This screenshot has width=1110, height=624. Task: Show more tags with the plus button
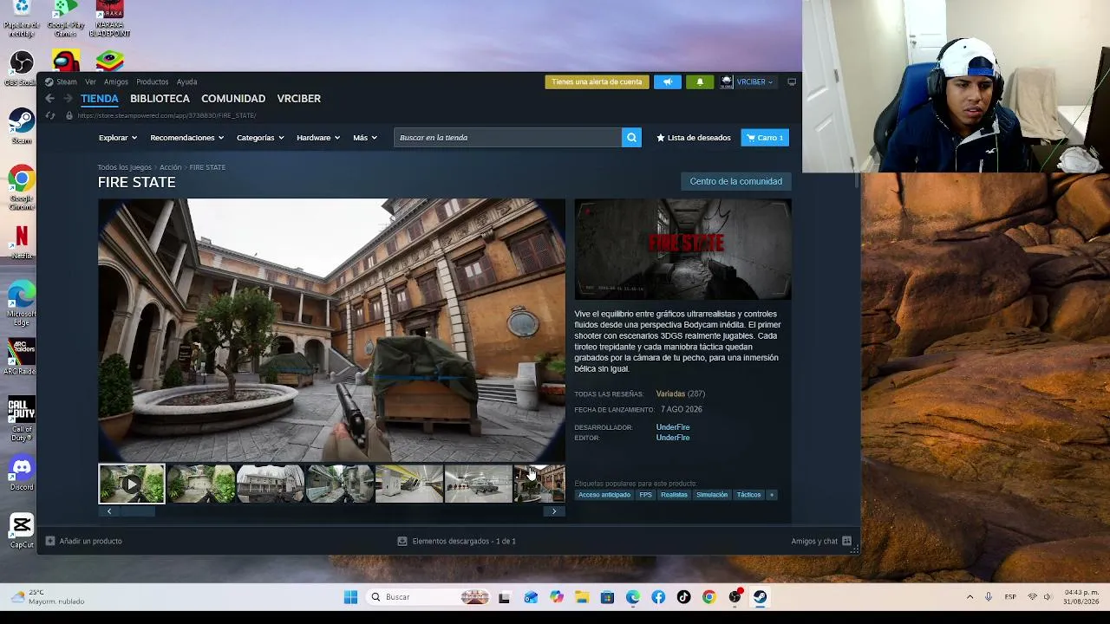pyautogui.click(x=771, y=495)
